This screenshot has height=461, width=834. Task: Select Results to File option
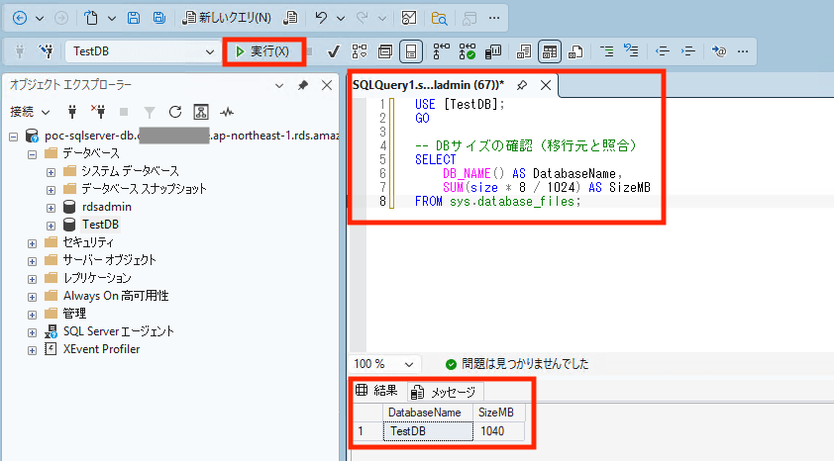575,51
